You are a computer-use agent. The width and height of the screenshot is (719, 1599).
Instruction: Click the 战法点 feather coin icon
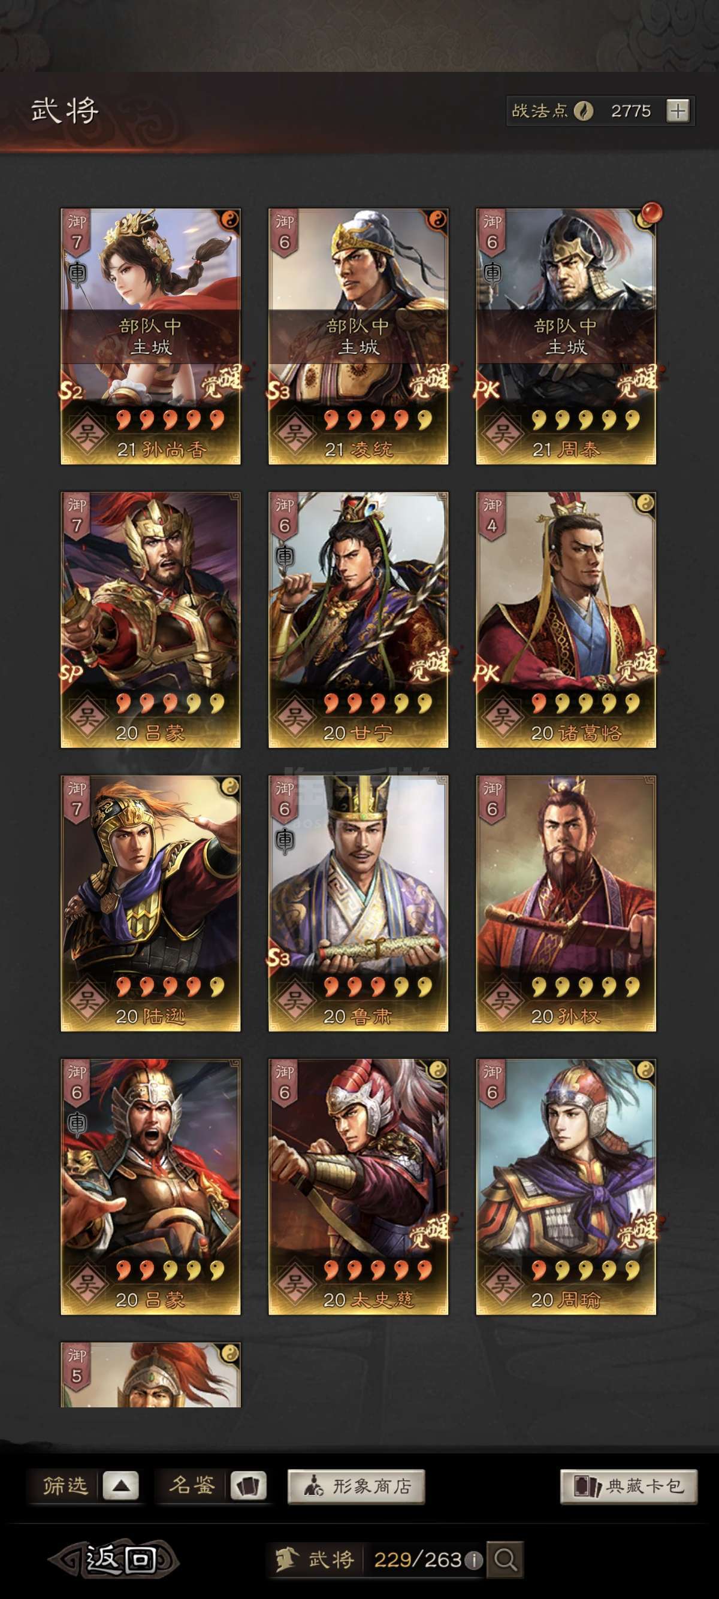pyautogui.click(x=583, y=111)
